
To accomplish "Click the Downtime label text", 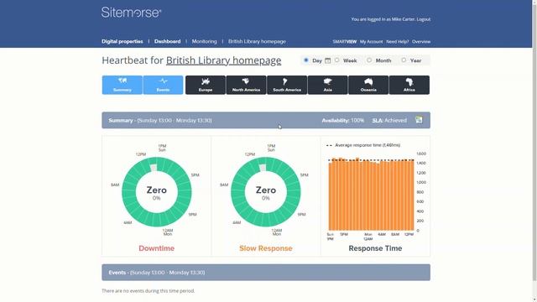I will pos(157,248).
